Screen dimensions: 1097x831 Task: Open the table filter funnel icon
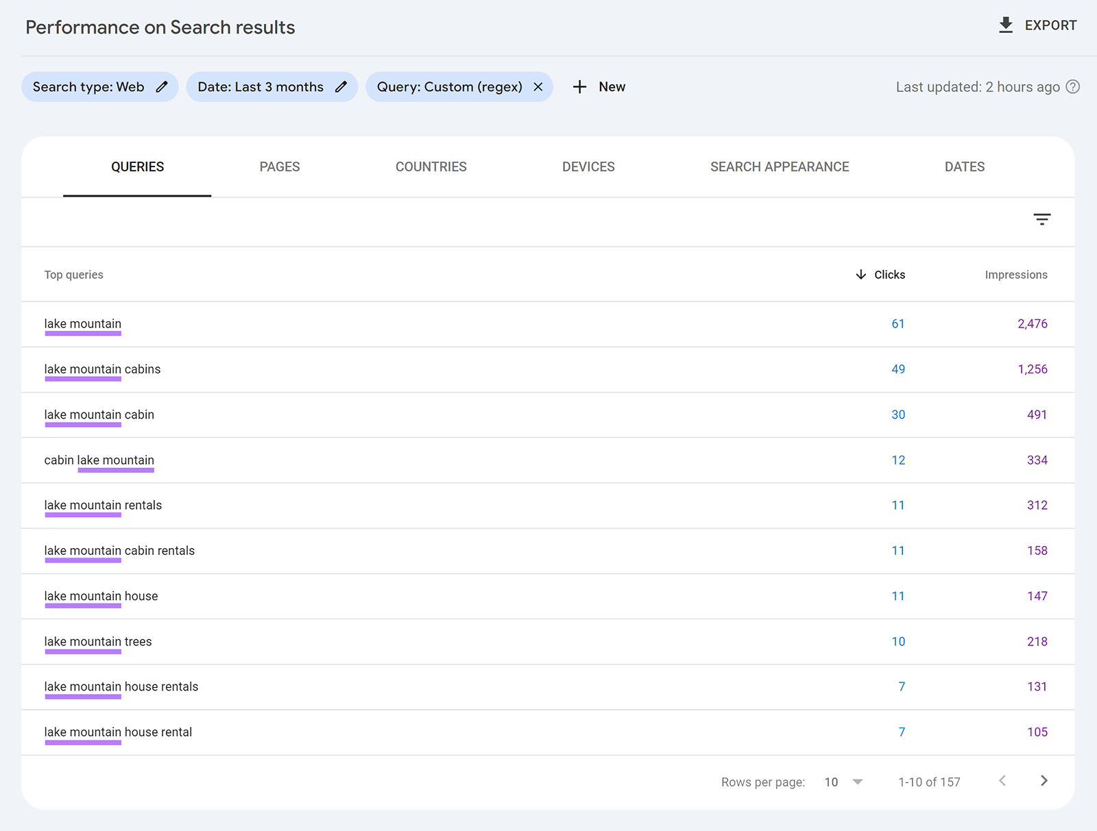point(1041,219)
